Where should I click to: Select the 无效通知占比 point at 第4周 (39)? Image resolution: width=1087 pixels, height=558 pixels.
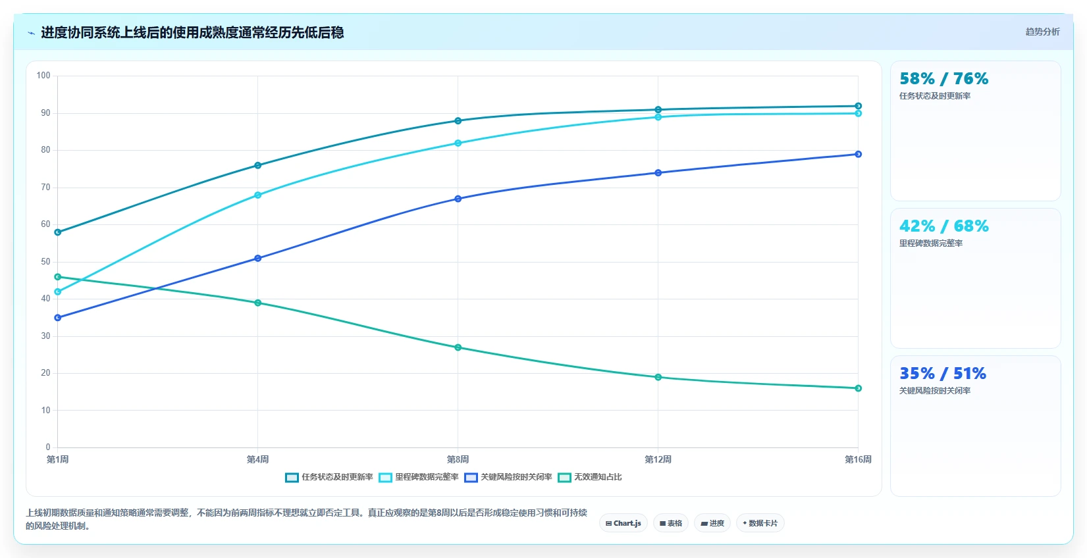pyautogui.click(x=258, y=303)
